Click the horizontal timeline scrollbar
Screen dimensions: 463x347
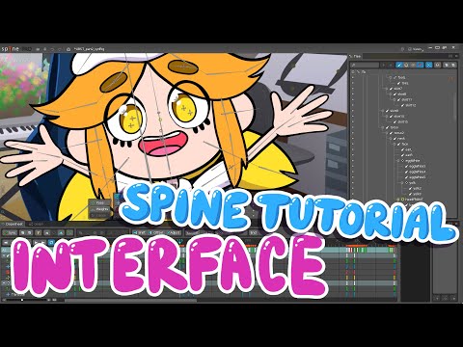click(130, 301)
